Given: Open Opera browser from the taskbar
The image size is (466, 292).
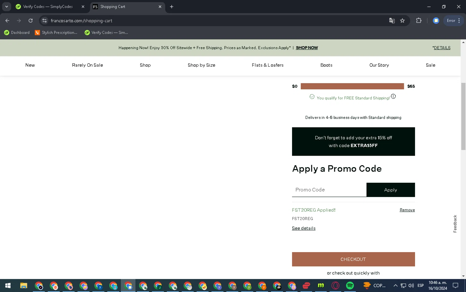Looking at the screenshot, I should pos(335,285).
